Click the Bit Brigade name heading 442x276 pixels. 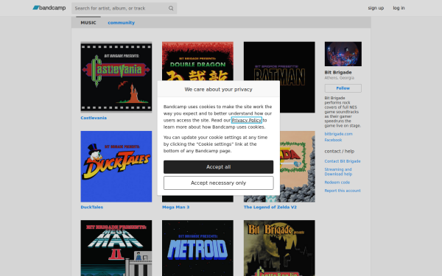pos(338,72)
